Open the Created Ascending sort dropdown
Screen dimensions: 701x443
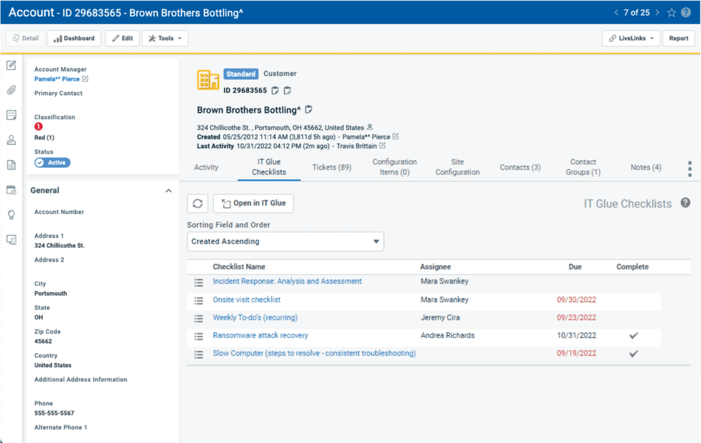pyautogui.click(x=285, y=241)
